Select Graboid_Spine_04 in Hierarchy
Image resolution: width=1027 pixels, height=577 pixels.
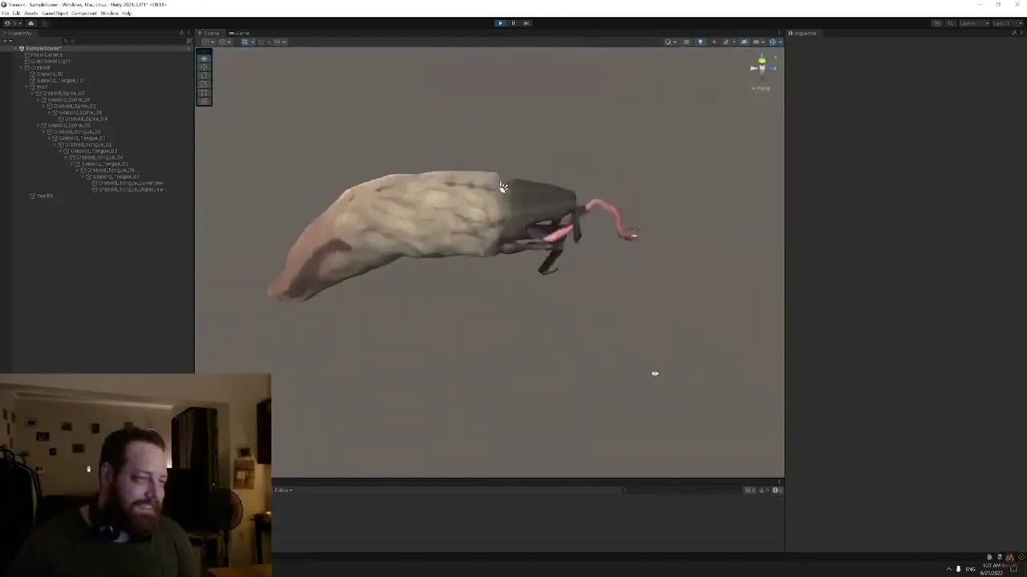[x=86, y=119]
